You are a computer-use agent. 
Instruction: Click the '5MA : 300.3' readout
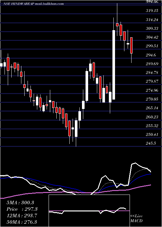coord(20,203)
